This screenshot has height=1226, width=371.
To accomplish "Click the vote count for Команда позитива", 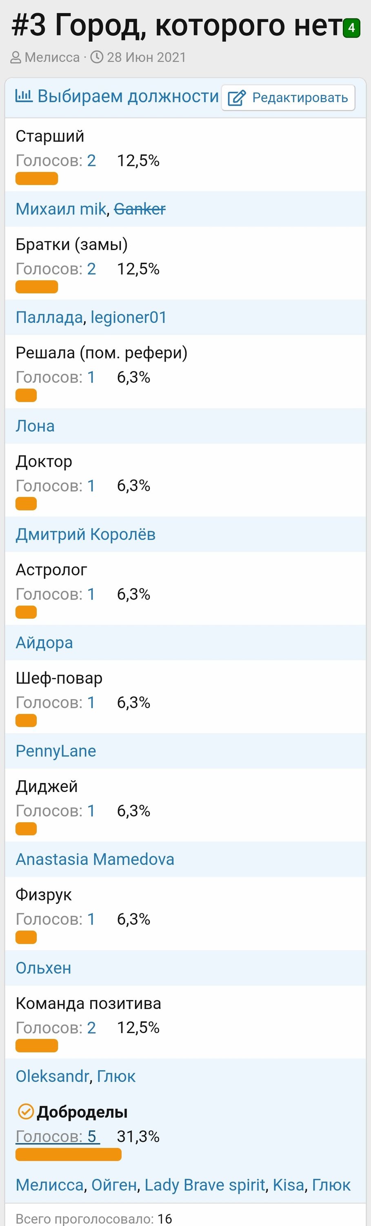I will pyautogui.click(x=91, y=1028).
